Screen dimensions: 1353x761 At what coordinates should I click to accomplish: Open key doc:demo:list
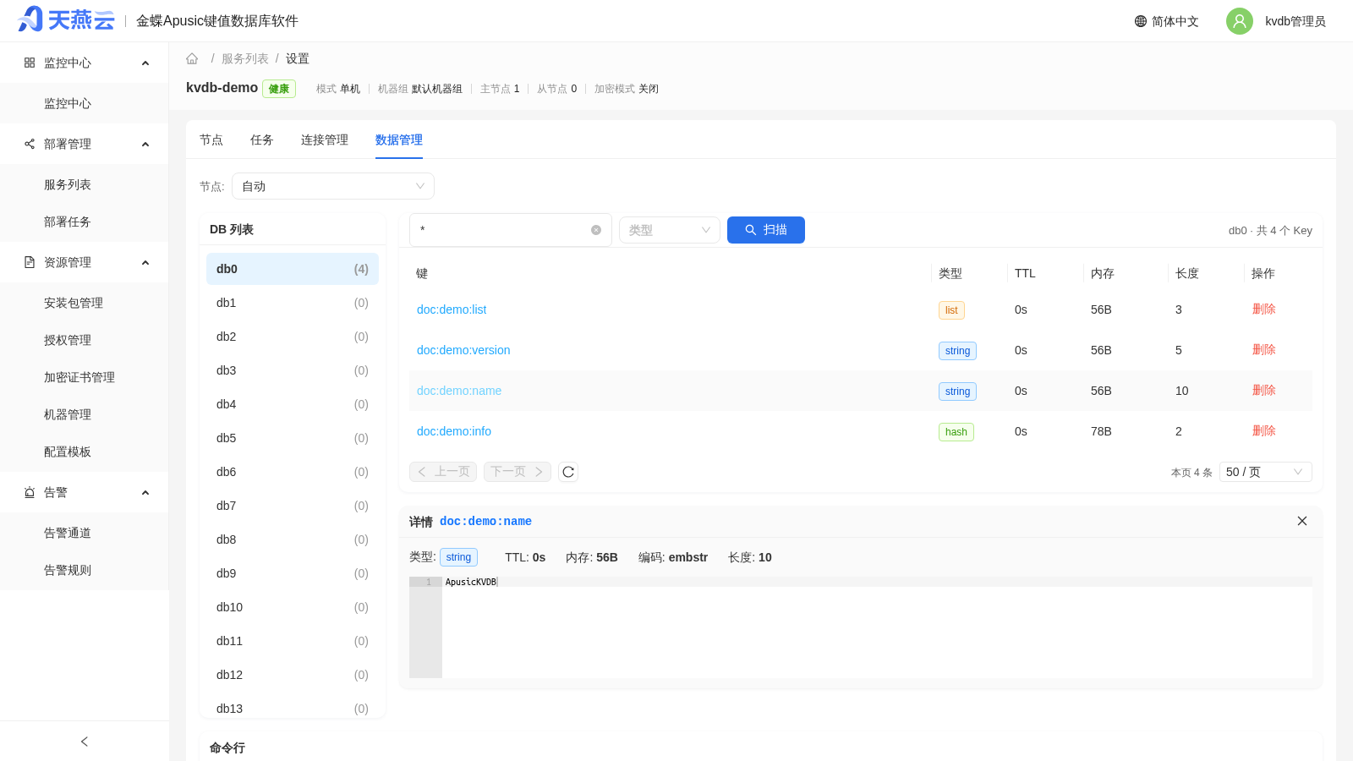(x=452, y=309)
